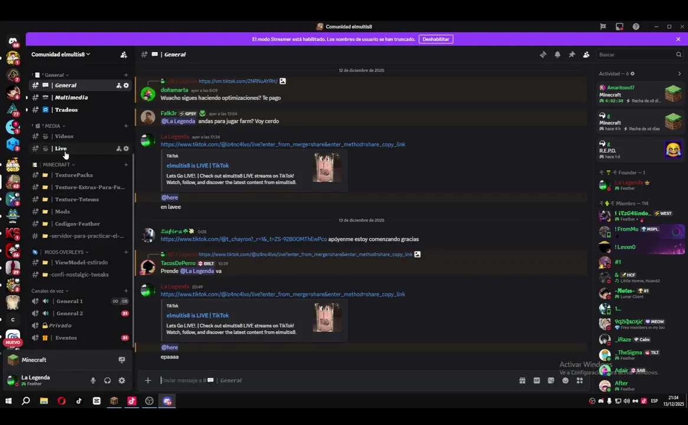Dismiss the streamer mode banner
This screenshot has width=688, height=425.
[678, 39]
